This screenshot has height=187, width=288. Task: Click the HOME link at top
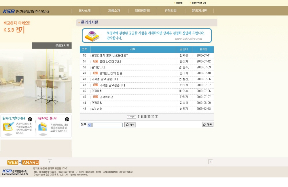179,3
